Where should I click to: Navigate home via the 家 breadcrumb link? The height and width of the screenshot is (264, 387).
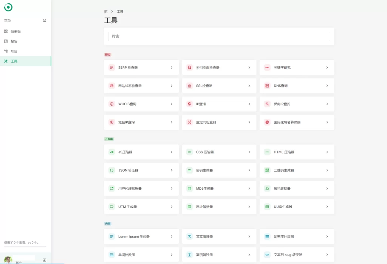pyautogui.click(x=106, y=11)
